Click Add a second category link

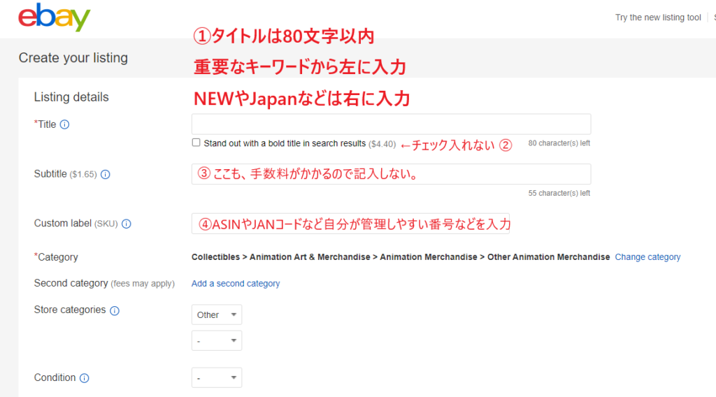pos(236,283)
